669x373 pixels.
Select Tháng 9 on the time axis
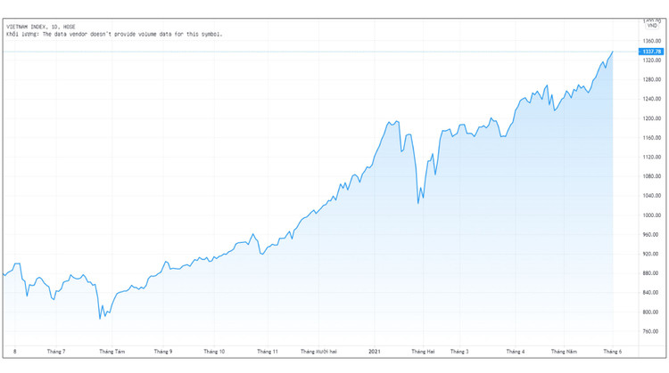click(163, 352)
